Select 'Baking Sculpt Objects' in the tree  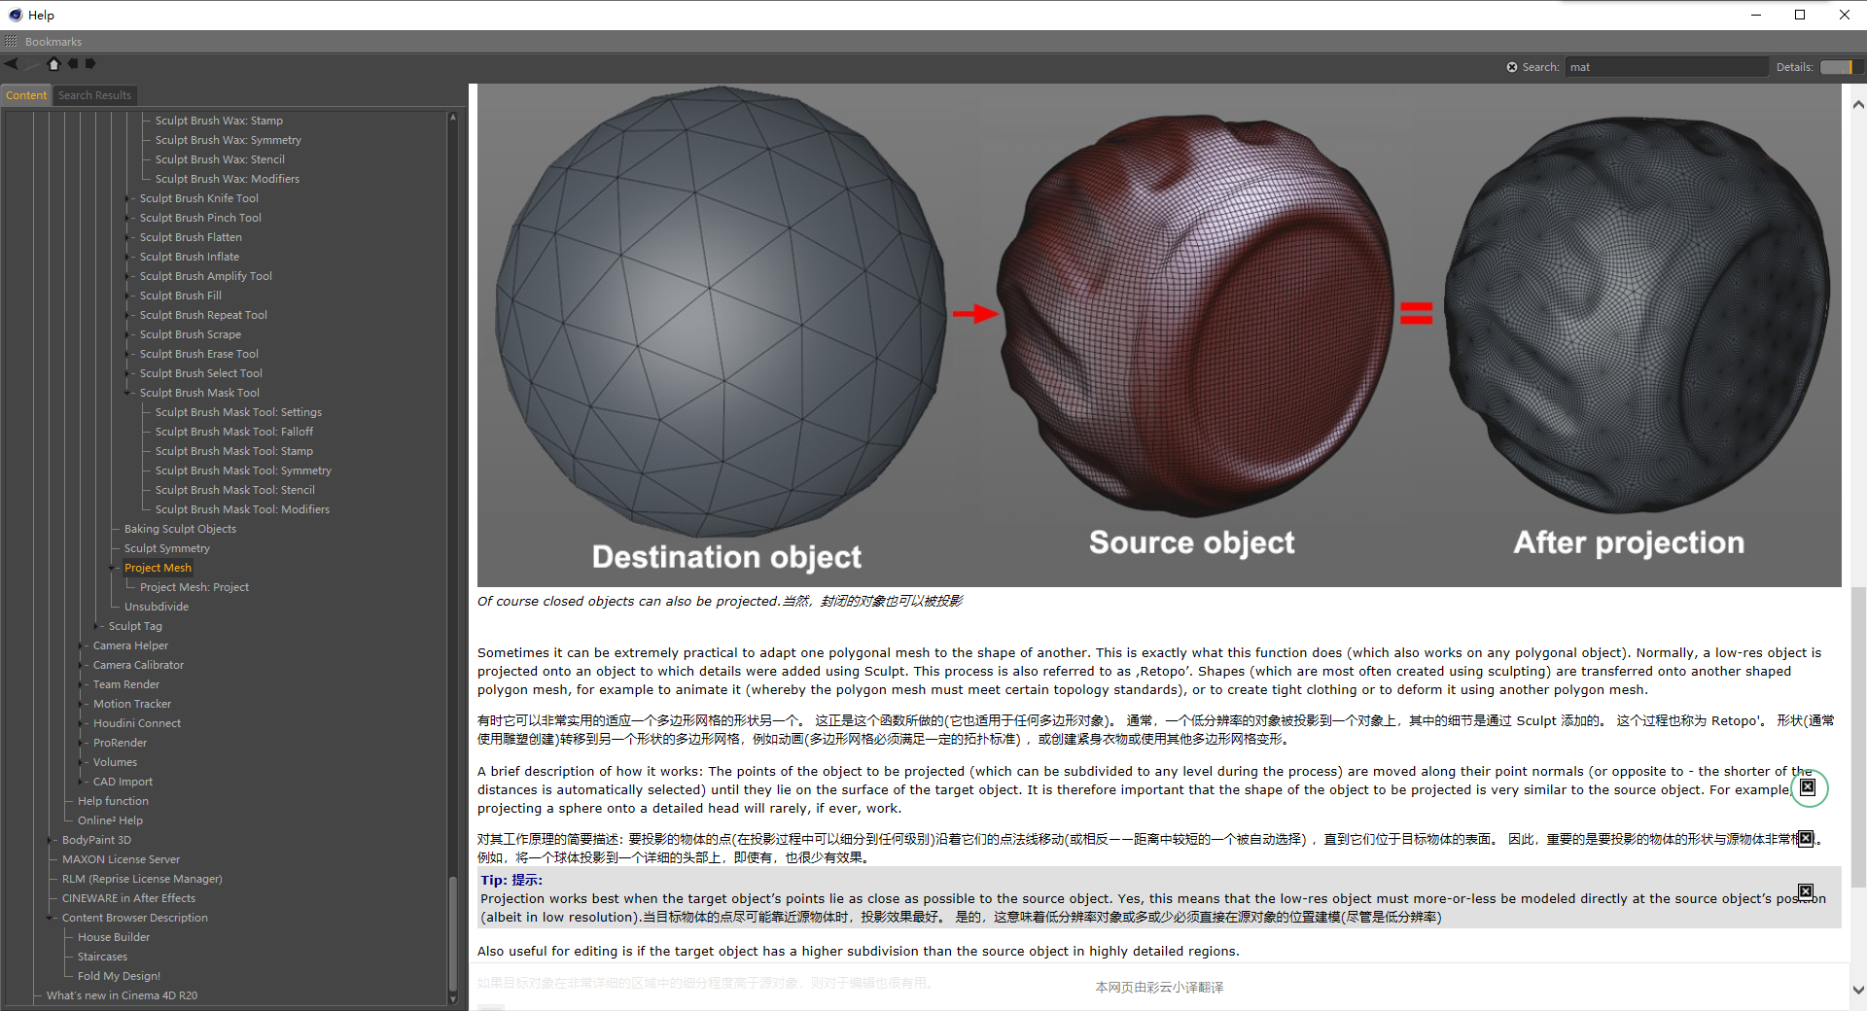point(180,529)
